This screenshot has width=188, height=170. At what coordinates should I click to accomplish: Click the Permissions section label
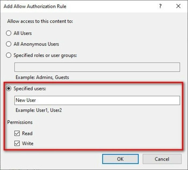coord(20,122)
